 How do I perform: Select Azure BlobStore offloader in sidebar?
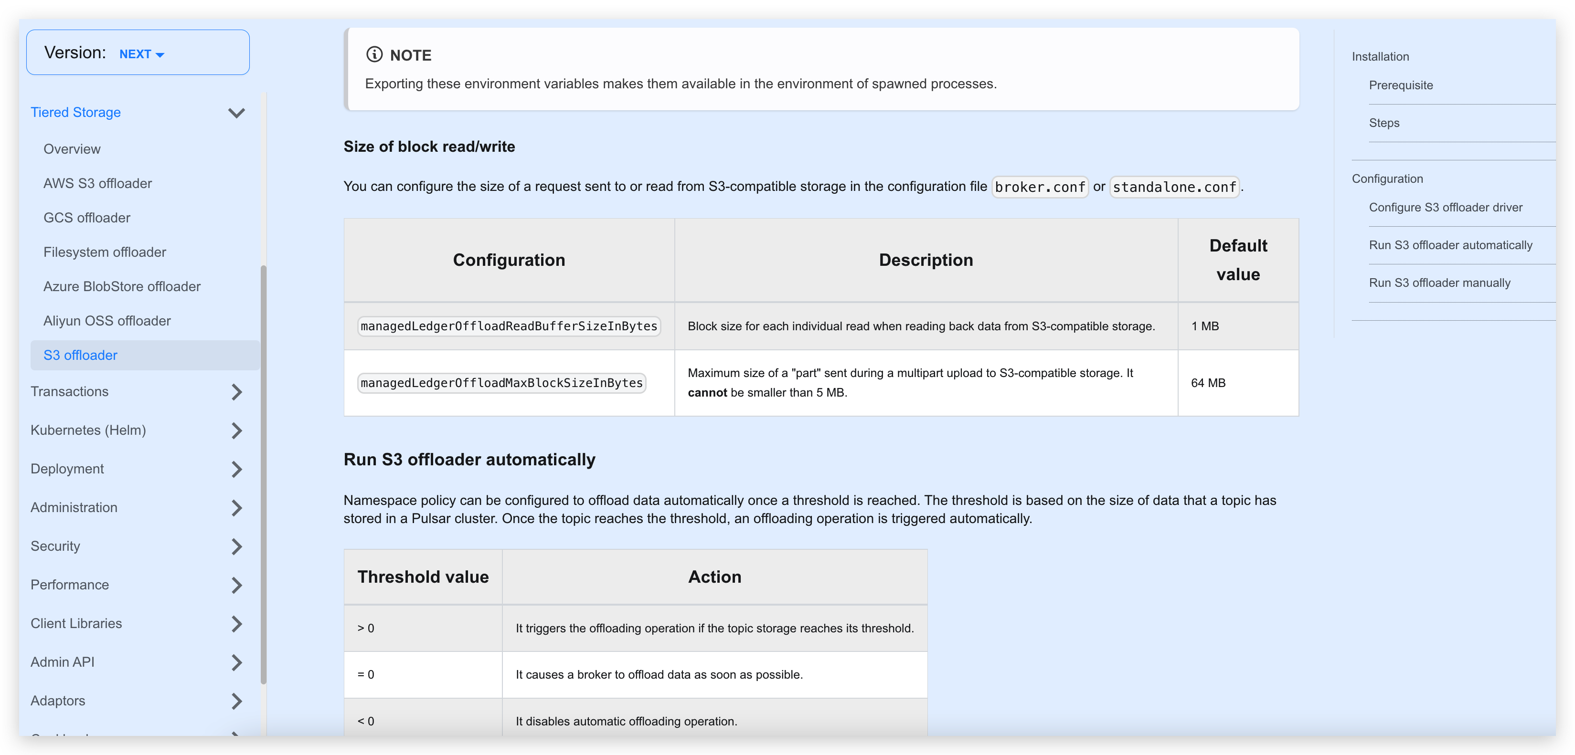[x=122, y=286]
